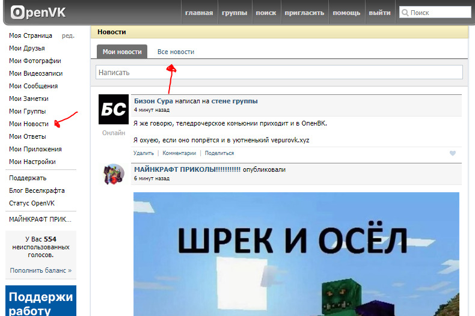
Task: Click the Написать post field
Action: pyautogui.click(x=279, y=72)
